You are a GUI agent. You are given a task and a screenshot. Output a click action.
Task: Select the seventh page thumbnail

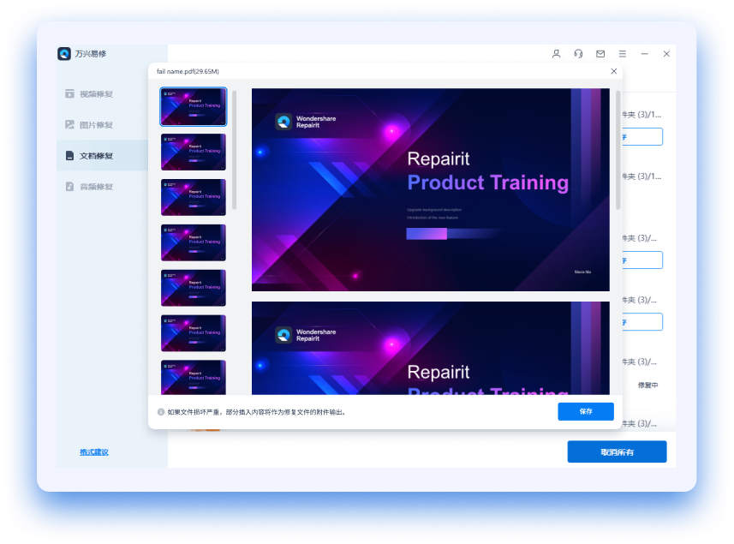pyautogui.click(x=194, y=377)
